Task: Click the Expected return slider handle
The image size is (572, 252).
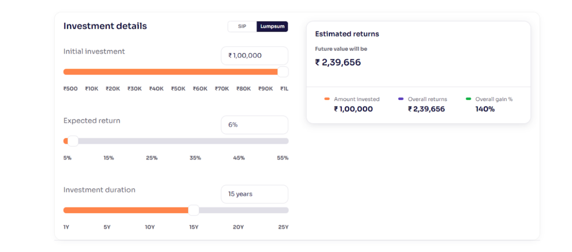Action: click(73, 141)
